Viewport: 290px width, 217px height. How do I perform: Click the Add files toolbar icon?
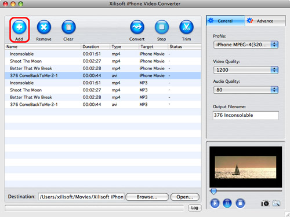19,27
